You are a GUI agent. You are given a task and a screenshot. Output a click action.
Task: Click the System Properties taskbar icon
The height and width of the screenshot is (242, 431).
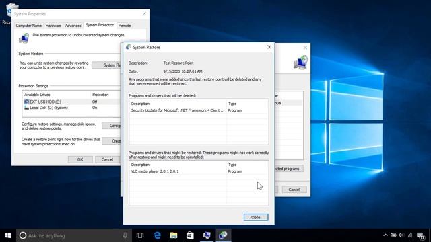[207, 235]
